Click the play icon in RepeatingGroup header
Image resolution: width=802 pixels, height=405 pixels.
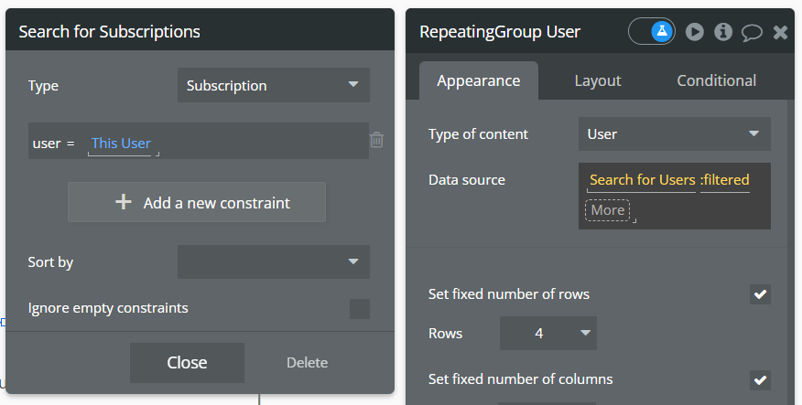[695, 32]
